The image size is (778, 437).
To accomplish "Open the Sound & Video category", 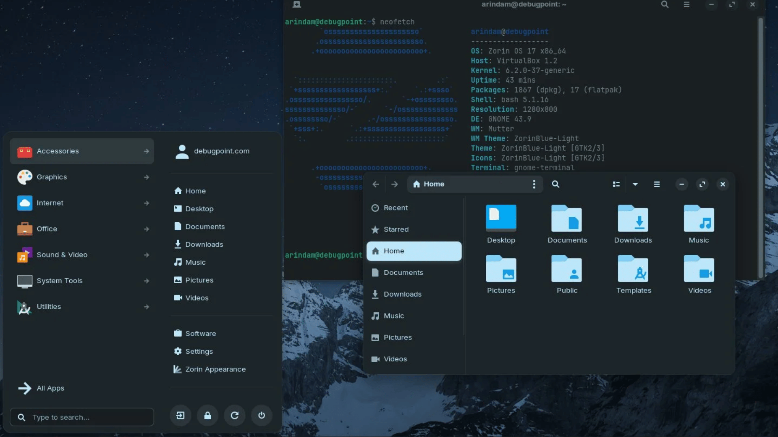I will tap(82, 255).
